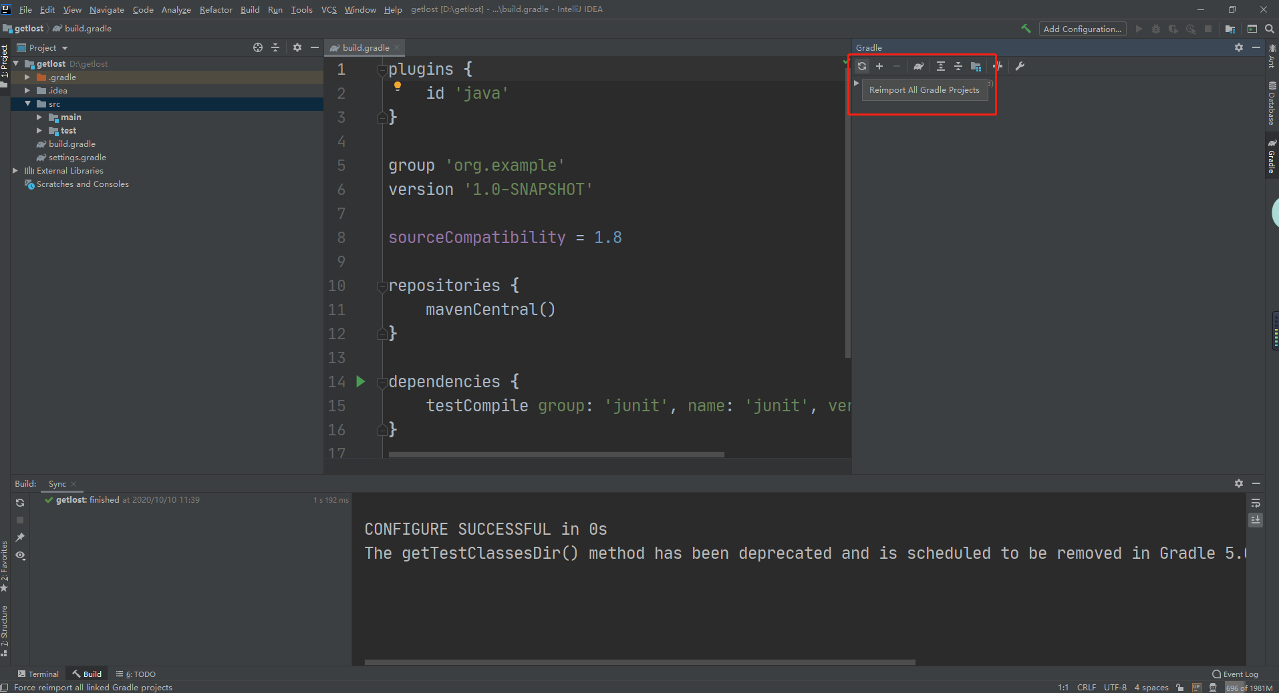Click the intention lightbulb on line 2

(398, 86)
